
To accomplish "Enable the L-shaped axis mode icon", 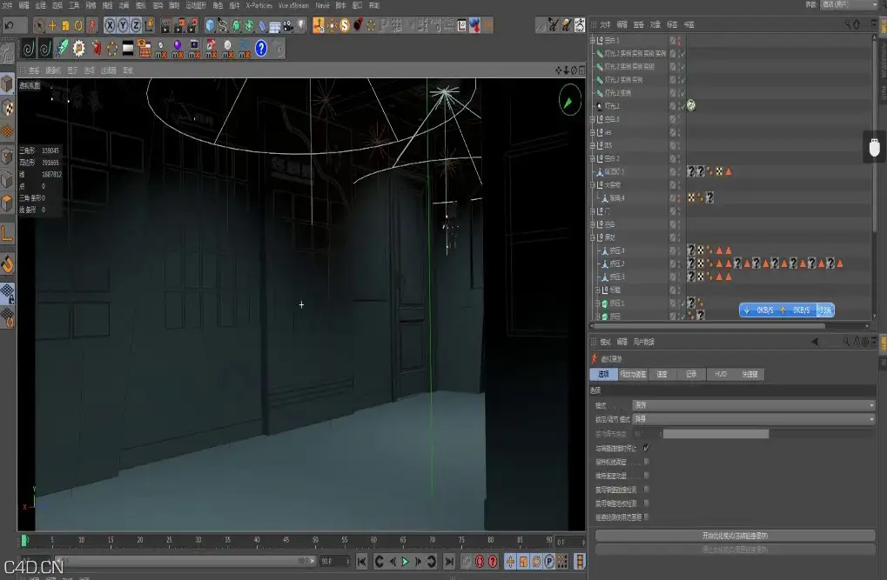I will 7,233.
